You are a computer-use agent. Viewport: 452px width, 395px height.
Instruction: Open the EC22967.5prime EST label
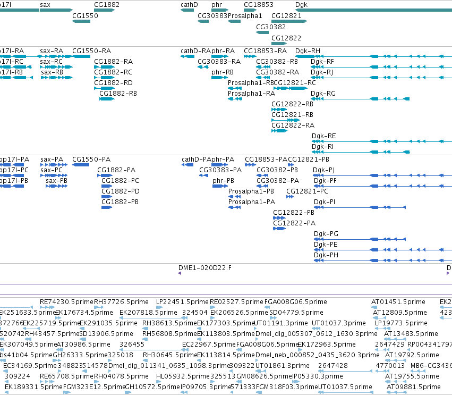tap(209, 345)
